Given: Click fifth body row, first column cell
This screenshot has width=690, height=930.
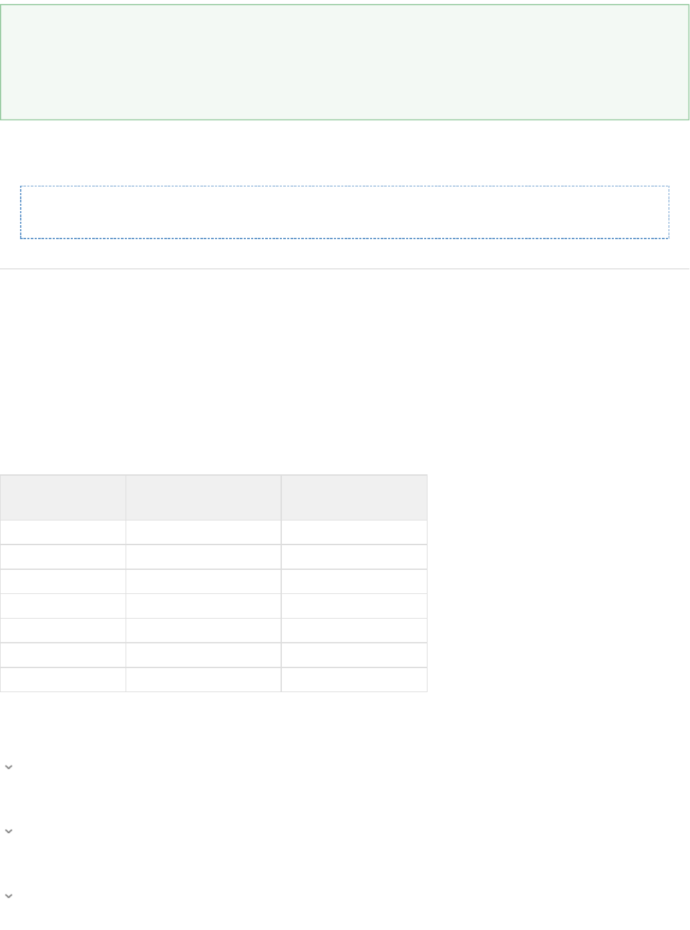Looking at the screenshot, I should point(63,630).
